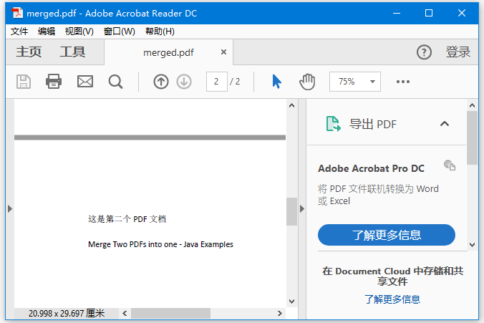Image resolution: width=484 pixels, height=323 pixels.
Task: Click the text 这是第二个 PDF 文档
Action: 127,219
